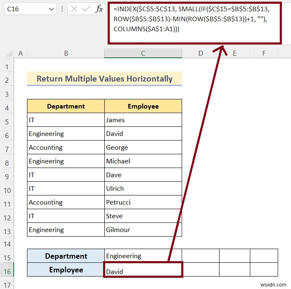Image resolution: width=291 pixels, height=289 pixels.
Task: Select the Engineering cell in row 13
Action: coord(66,230)
